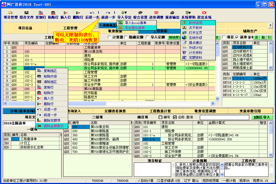Image resolution: width=276 pixels, height=184 pixels.
Task: Click the main table vertical scroll down arrow
Action: pyautogui.click(x=217, y=99)
